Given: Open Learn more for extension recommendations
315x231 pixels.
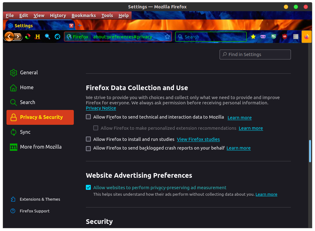Looking at the screenshot, I should pyautogui.click(x=251, y=128).
